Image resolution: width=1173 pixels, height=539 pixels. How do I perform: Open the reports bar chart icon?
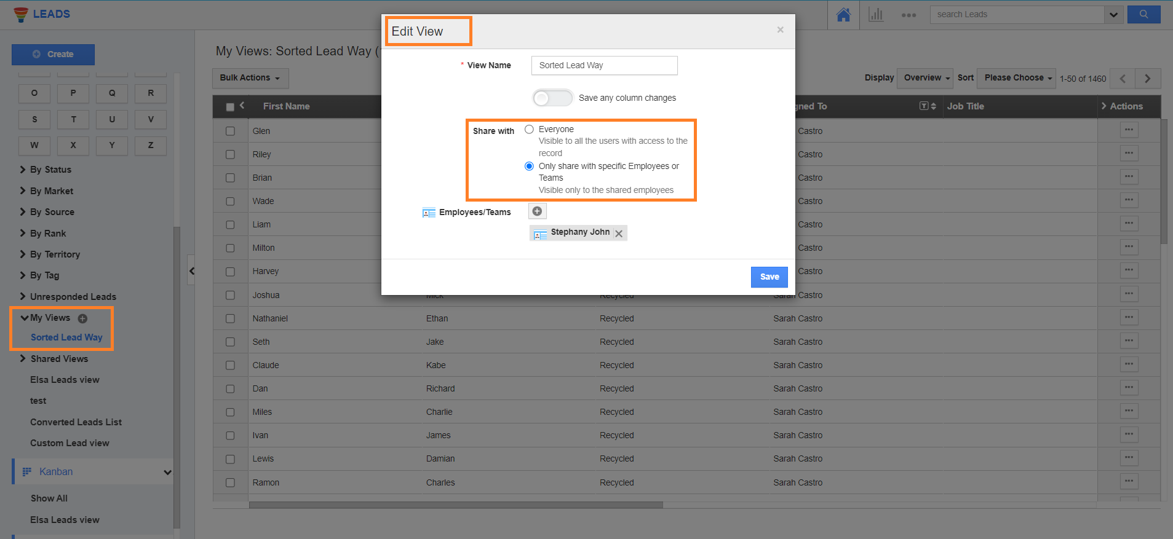875,15
